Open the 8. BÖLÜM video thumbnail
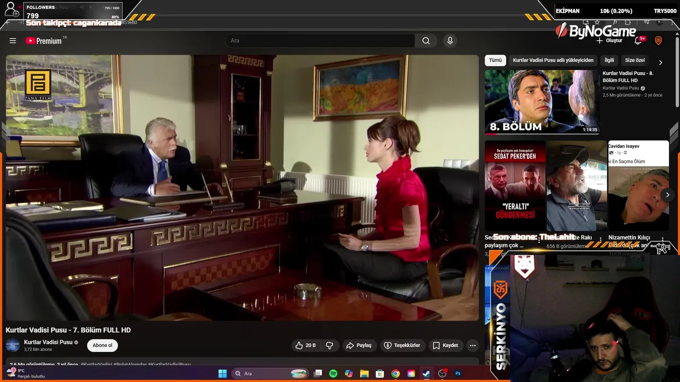Screen dimensions: 680x382 pos(542,102)
